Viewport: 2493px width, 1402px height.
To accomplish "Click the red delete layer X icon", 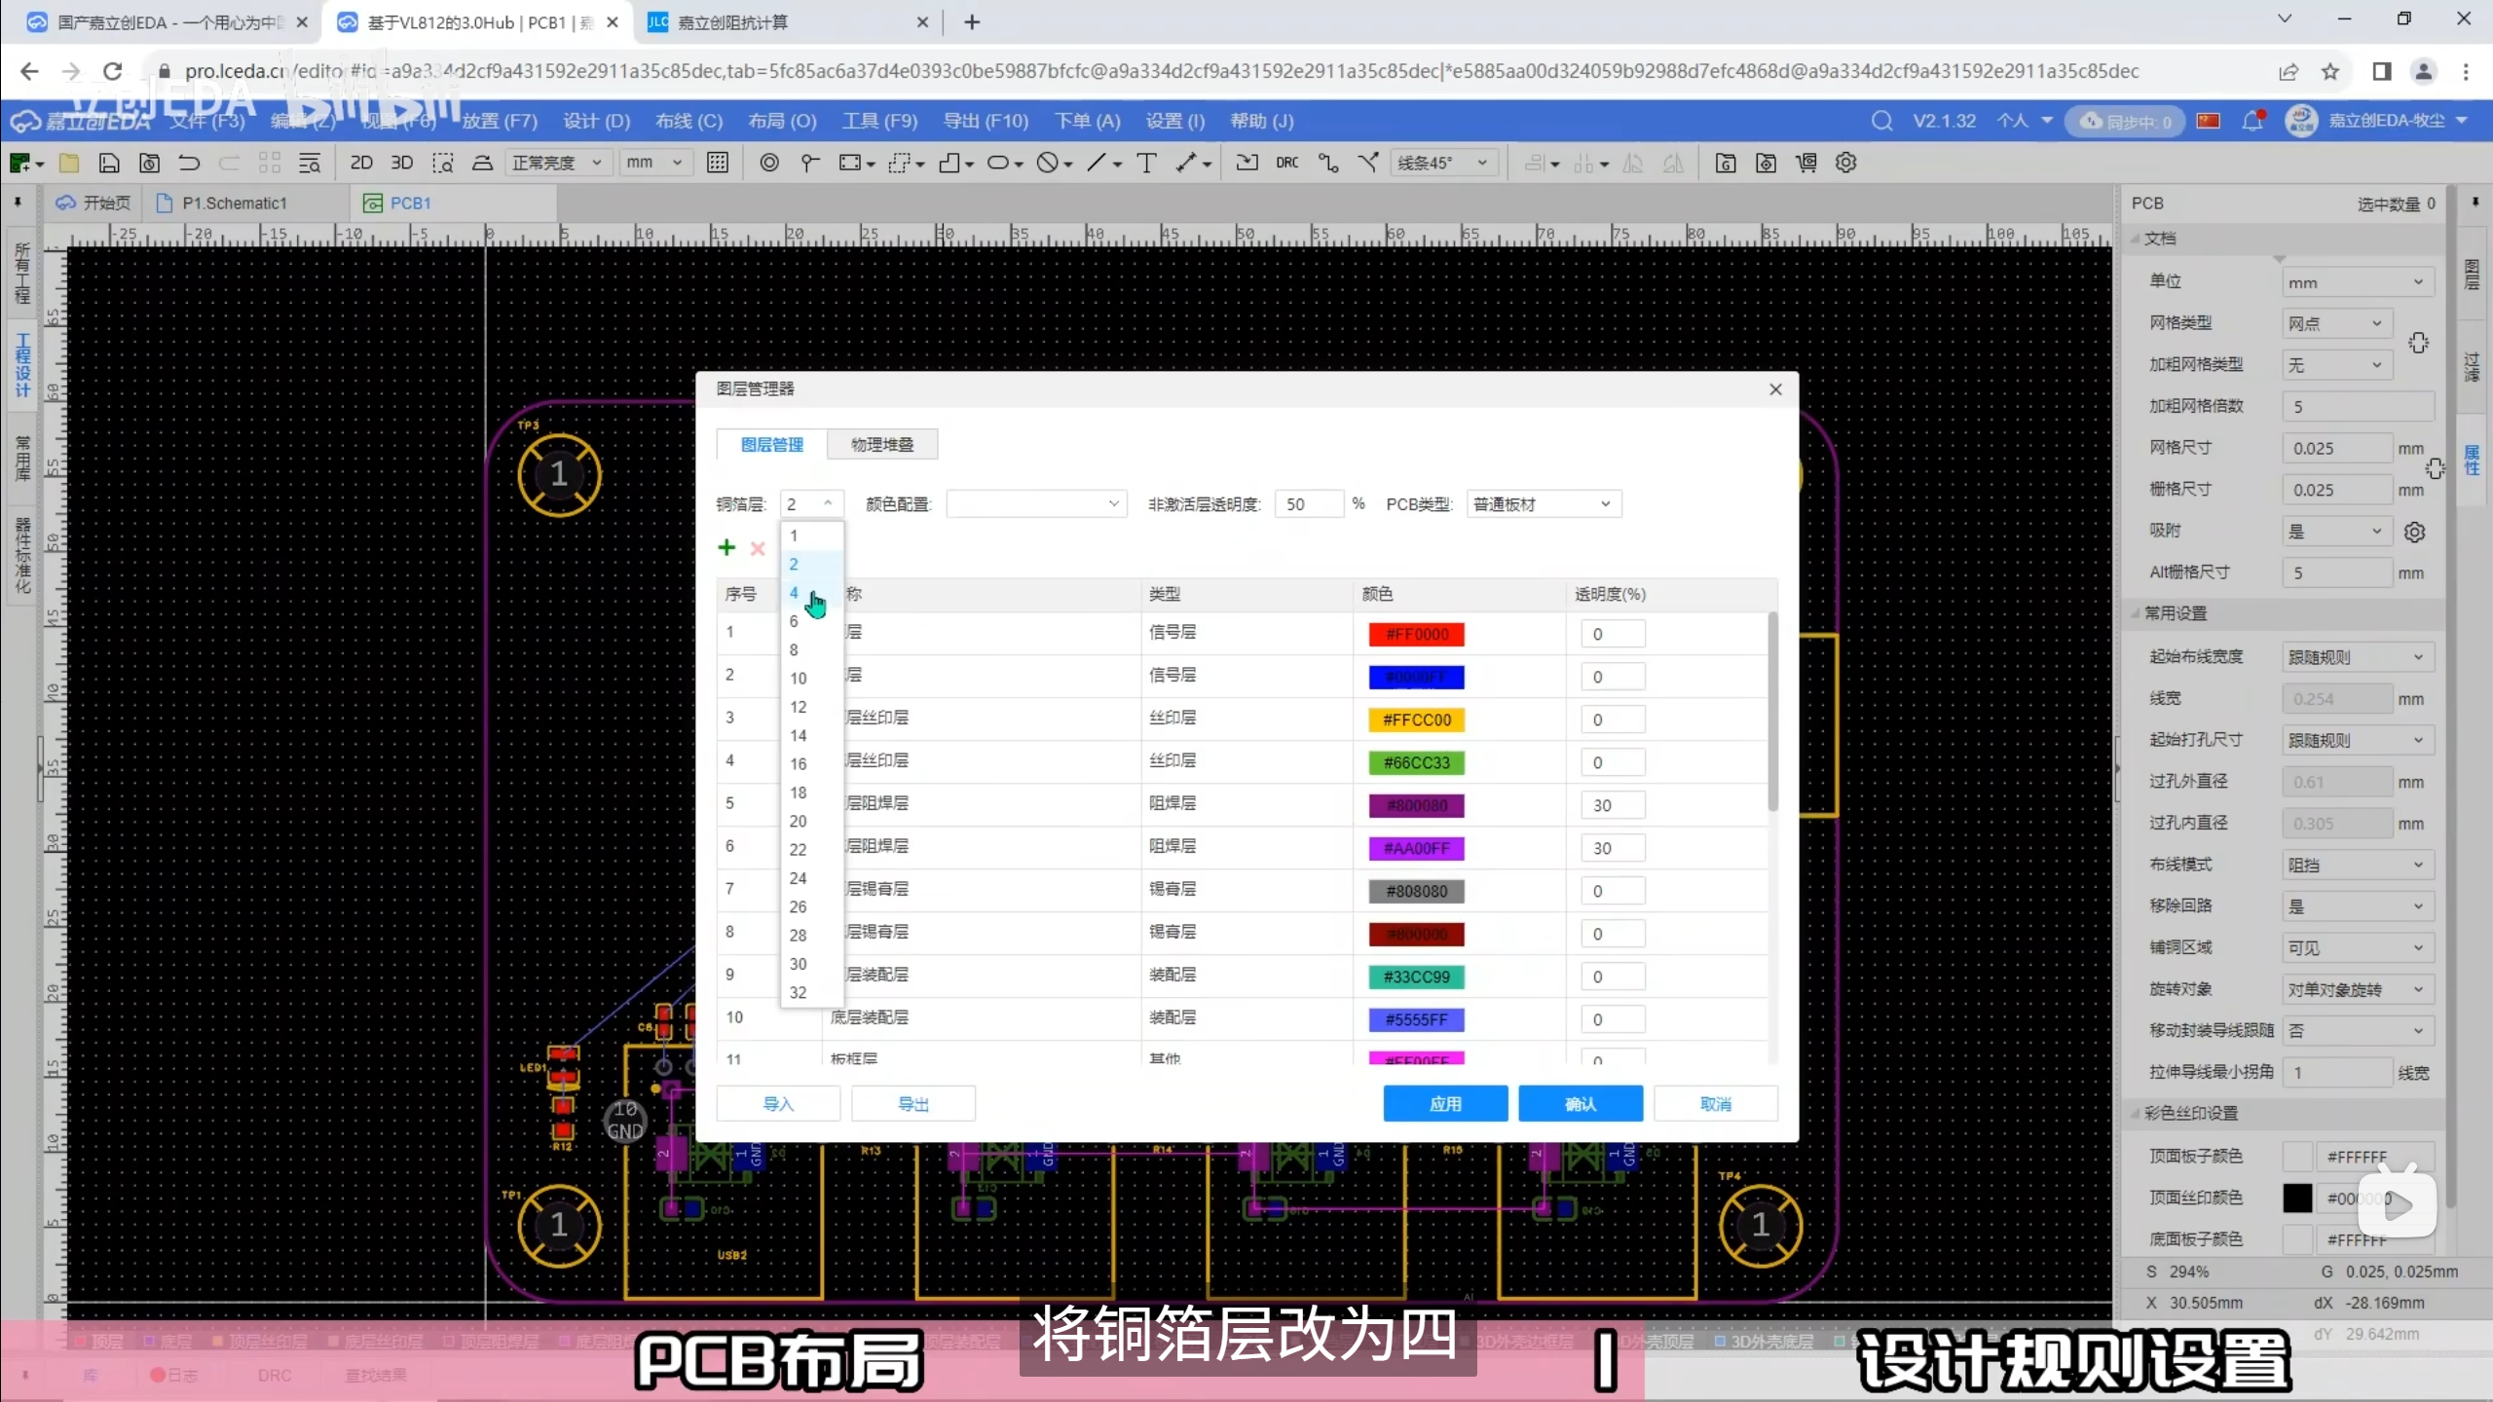I will (758, 548).
